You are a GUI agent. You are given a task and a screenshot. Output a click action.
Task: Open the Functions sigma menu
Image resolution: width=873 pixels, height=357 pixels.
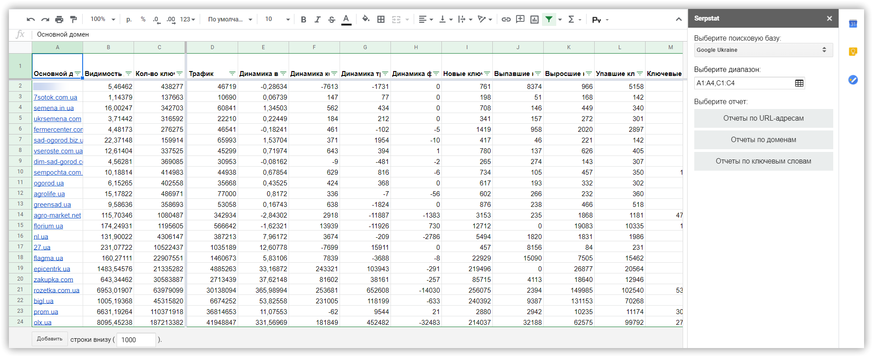click(575, 19)
